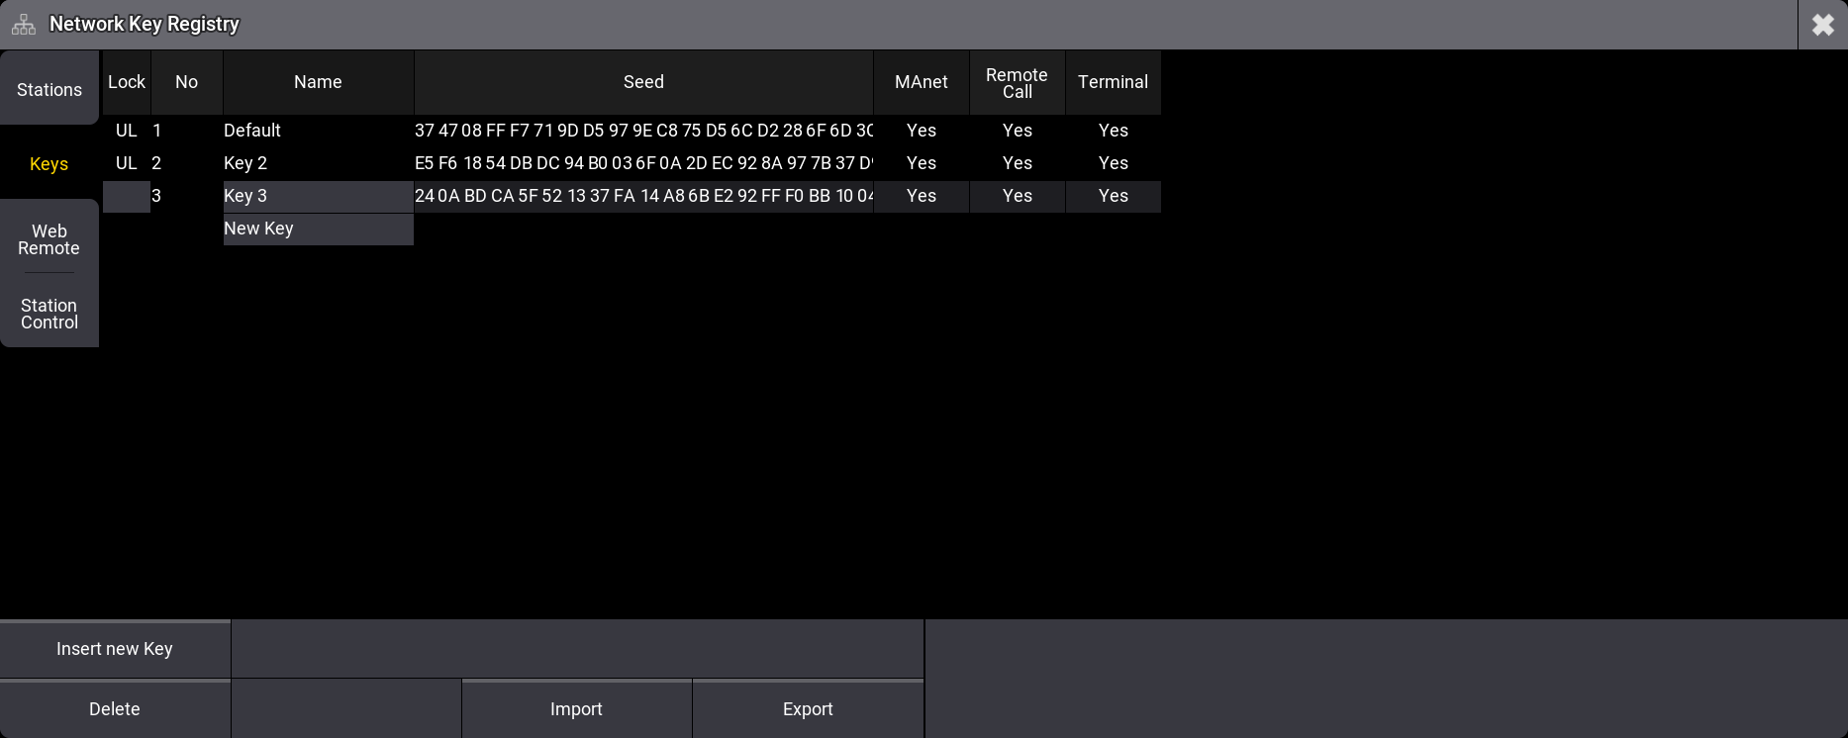Click the Name column header
Image resolution: width=1848 pixels, height=738 pixels.
[x=318, y=82]
